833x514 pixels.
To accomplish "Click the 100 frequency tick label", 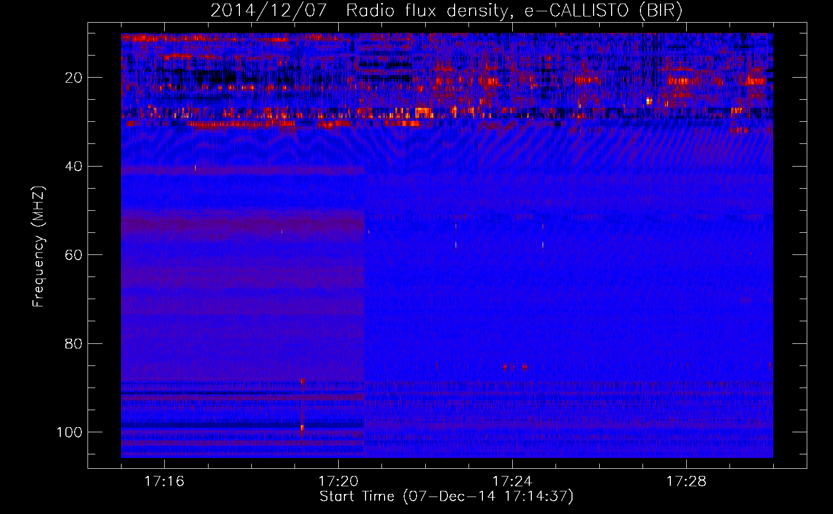I will pos(70,432).
